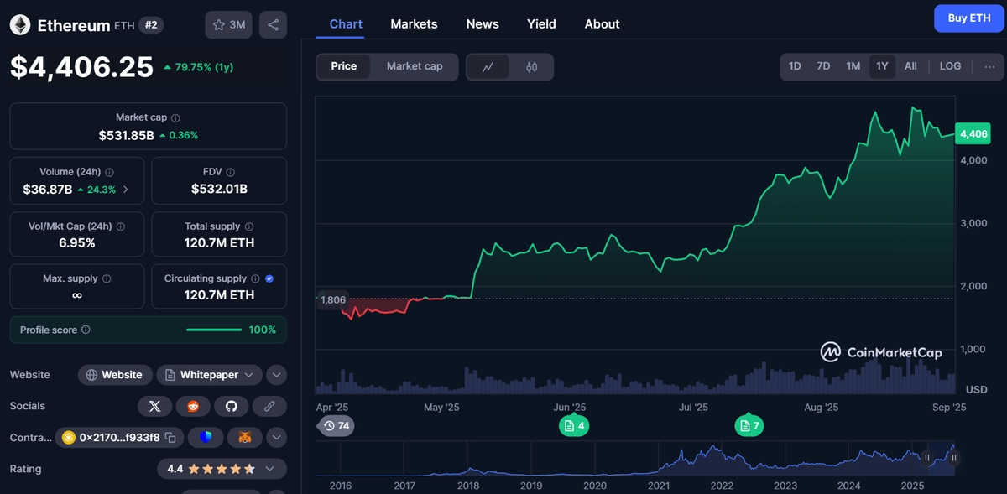Open Total supply info icon
This screenshot has width=1007, height=494.
[248, 226]
